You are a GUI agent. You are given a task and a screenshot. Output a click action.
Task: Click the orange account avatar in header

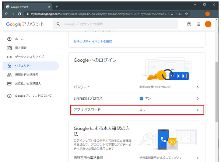point(208,24)
